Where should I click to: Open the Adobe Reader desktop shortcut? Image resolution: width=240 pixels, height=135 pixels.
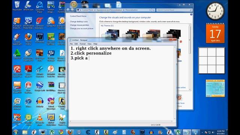[x=28, y=71]
